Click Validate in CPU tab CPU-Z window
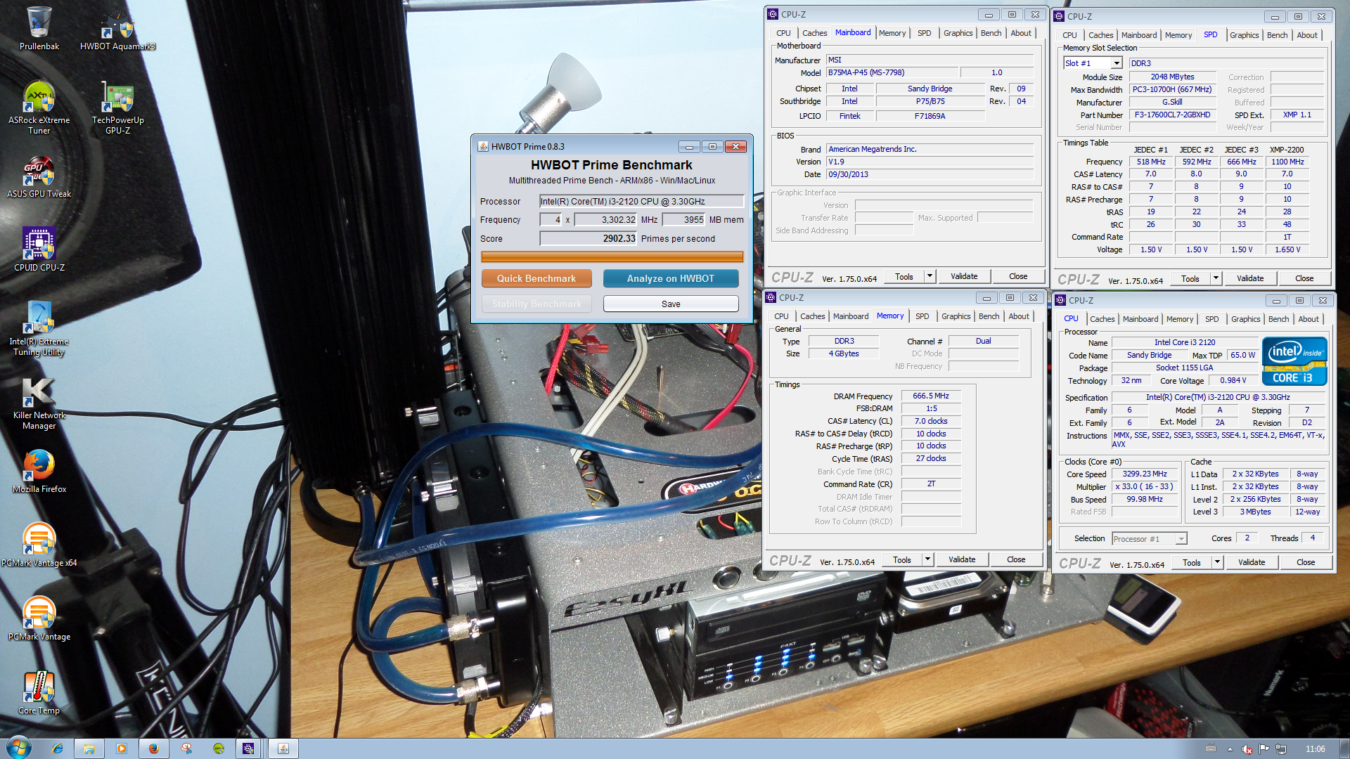Image resolution: width=1350 pixels, height=759 pixels. coord(1252,562)
